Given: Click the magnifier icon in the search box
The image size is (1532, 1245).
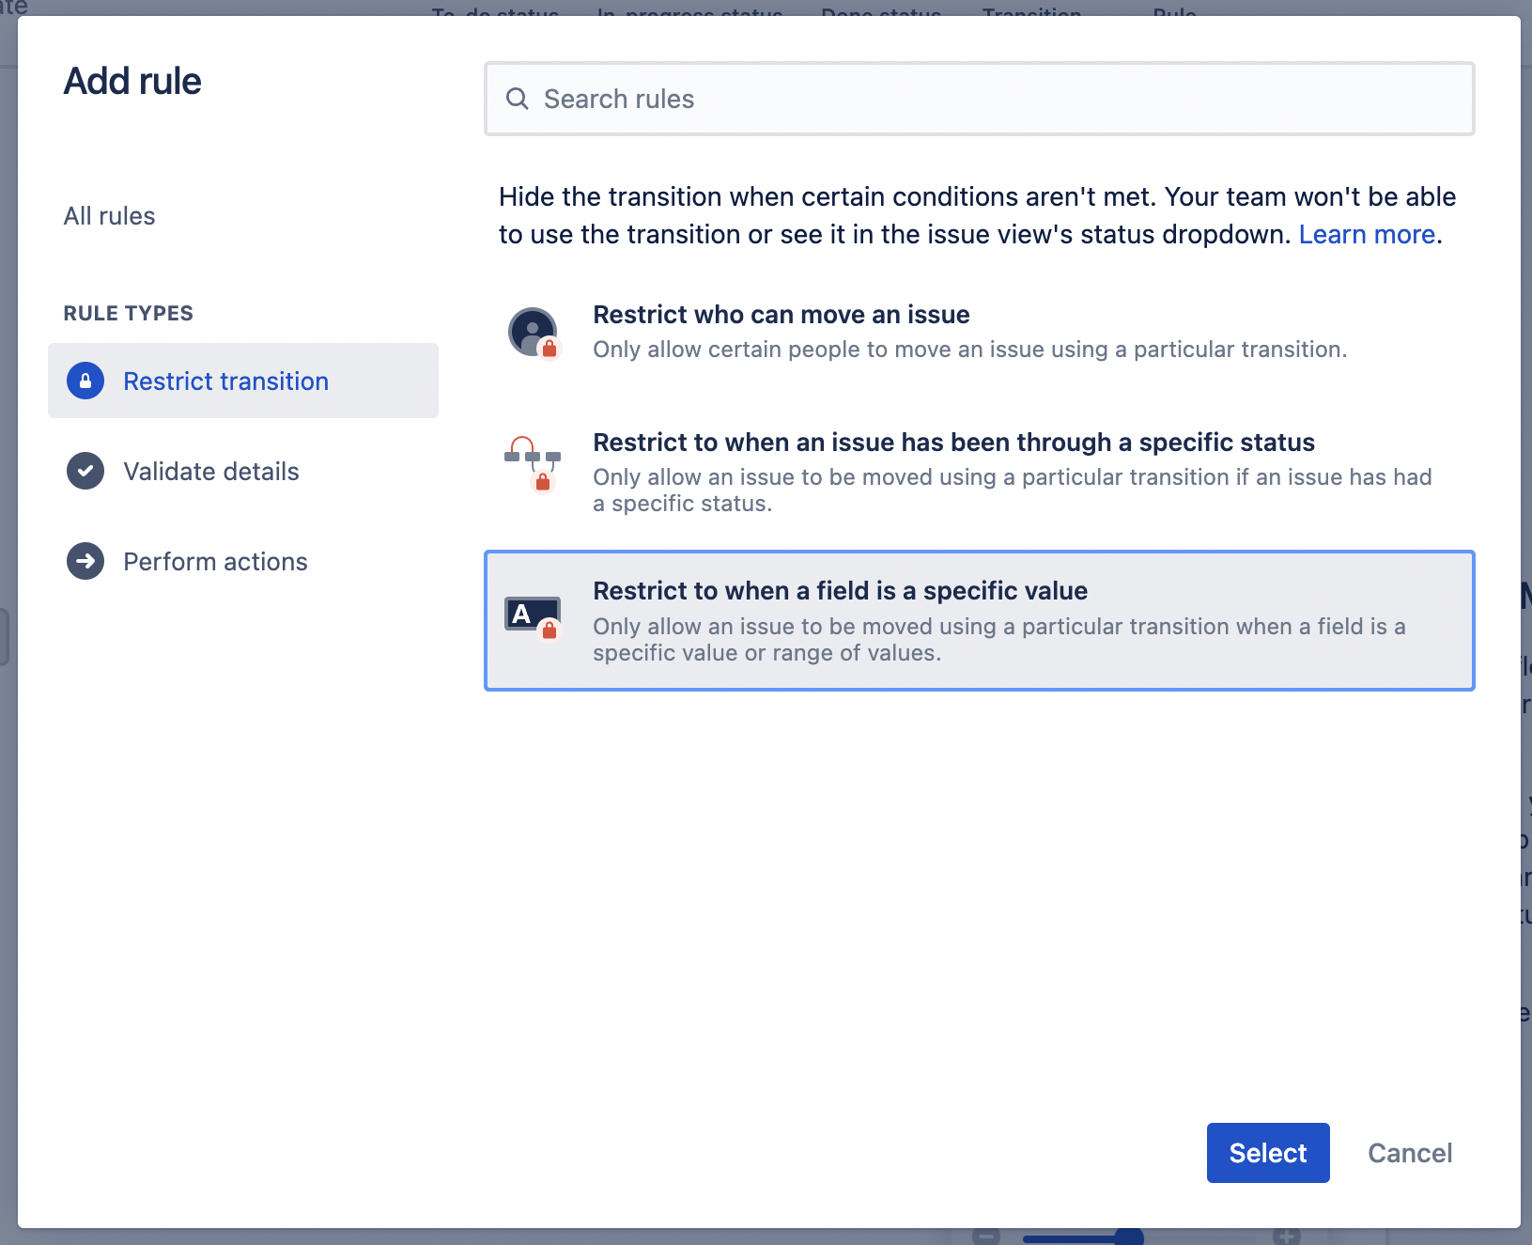Looking at the screenshot, I should [x=518, y=99].
